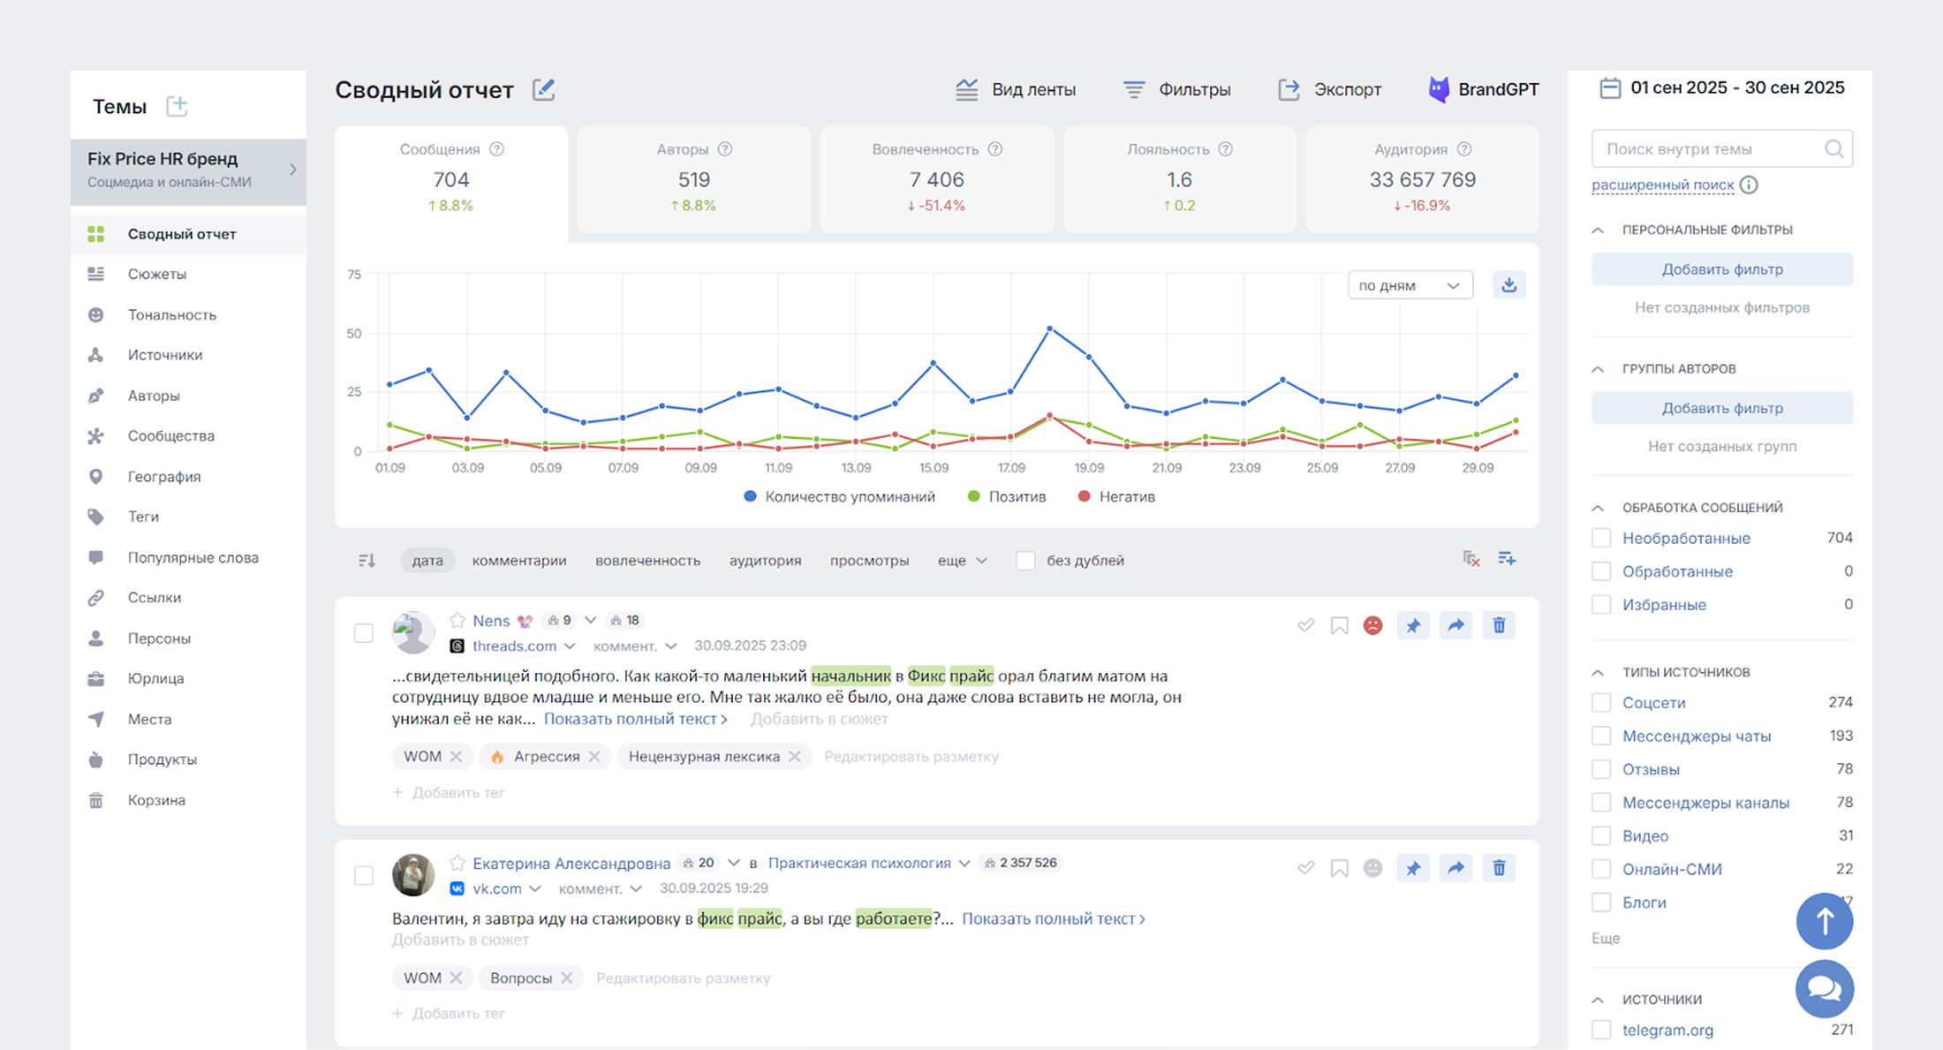Open Тональность in the sidebar
The width and height of the screenshot is (1943, 1050).
coord(171,314)
